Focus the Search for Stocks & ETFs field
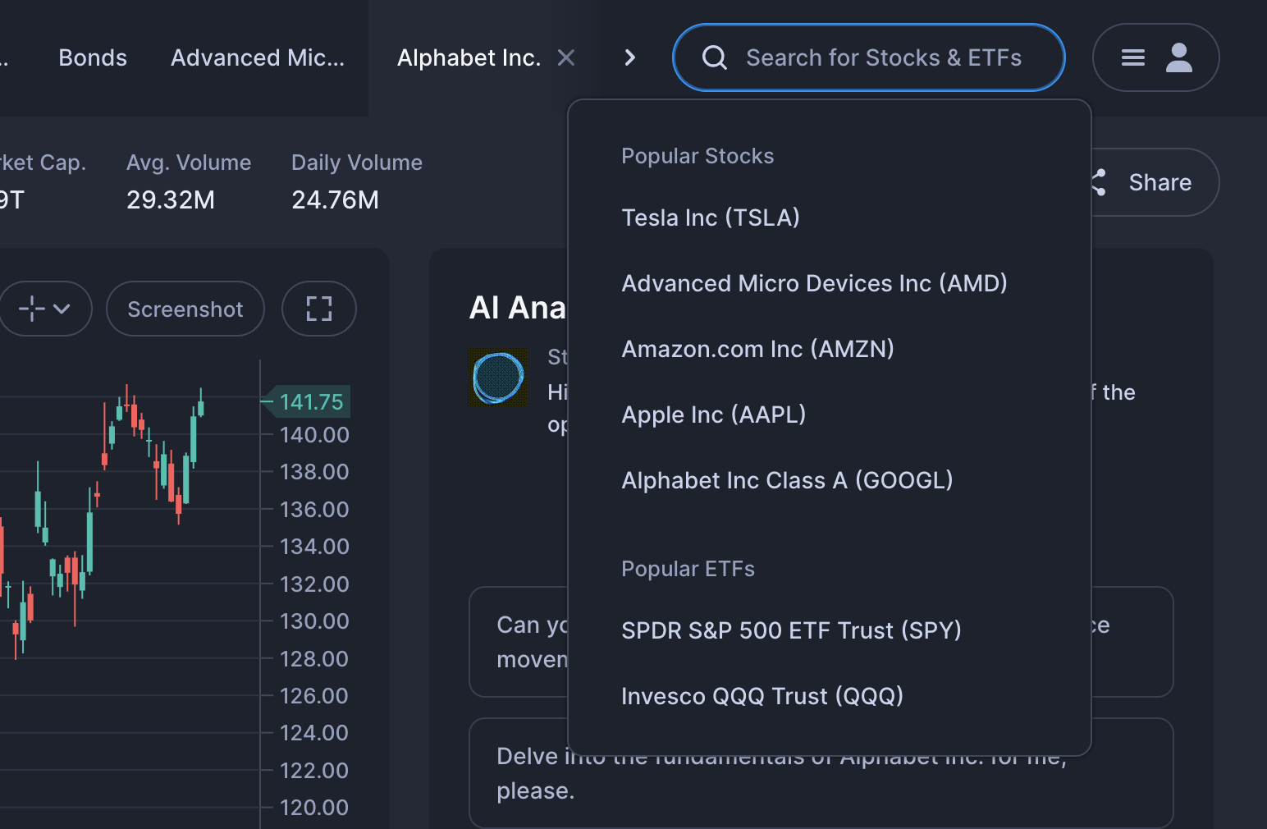The image size is (1267, 829). coord(869,57)
